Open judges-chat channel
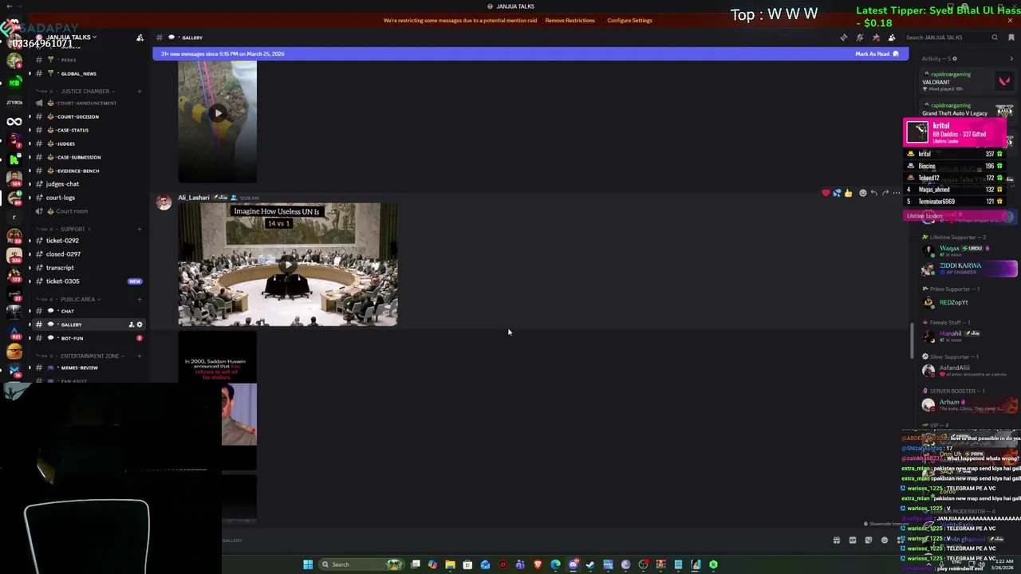 click(x=88, y=184)
